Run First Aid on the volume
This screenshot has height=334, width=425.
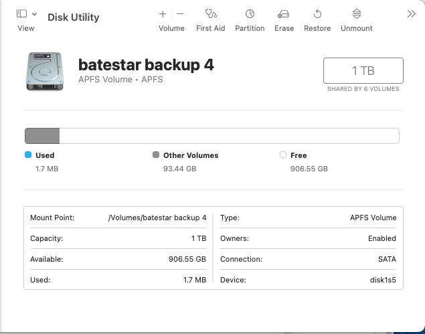(x=210, y=14)
